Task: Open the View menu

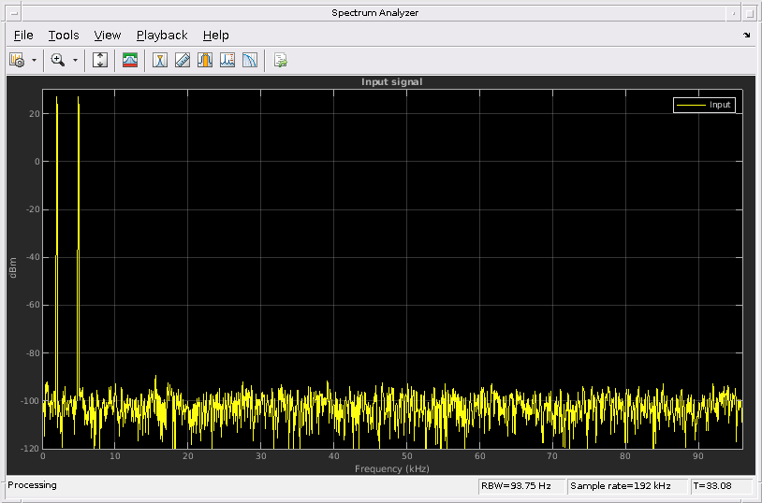Action: 108,35
